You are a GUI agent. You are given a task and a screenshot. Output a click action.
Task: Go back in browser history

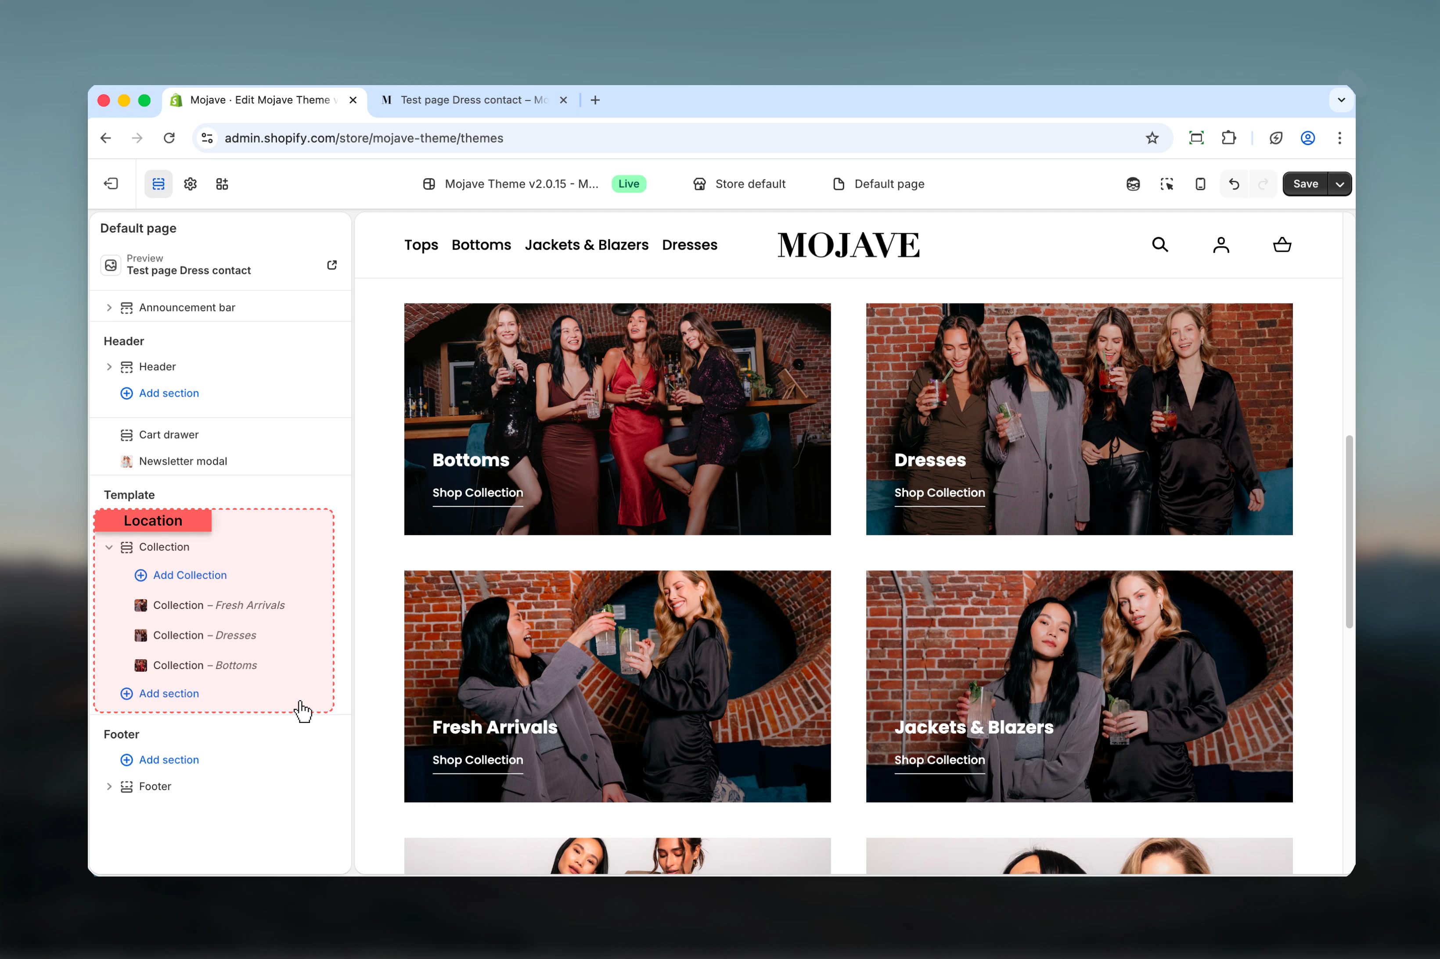(105, 138)
